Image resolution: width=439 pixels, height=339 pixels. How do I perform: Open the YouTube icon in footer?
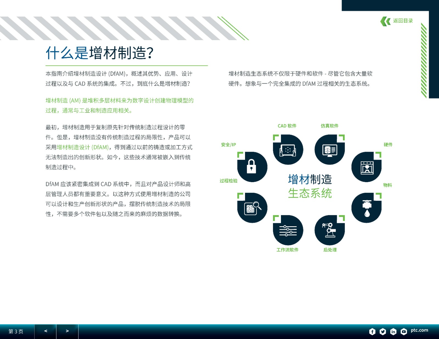(x=404, y=332)
